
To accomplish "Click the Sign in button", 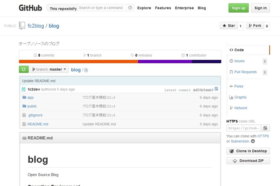I will pos(260,8).
